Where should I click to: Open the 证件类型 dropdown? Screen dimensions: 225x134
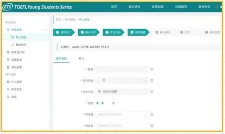pos(122,81)
